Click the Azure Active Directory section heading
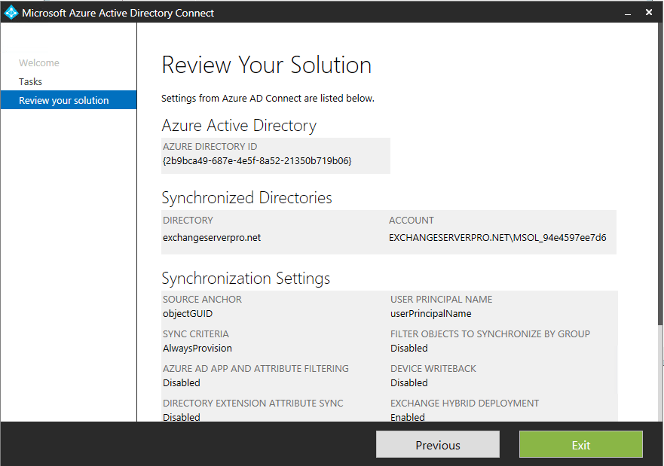 coord(239,126)
